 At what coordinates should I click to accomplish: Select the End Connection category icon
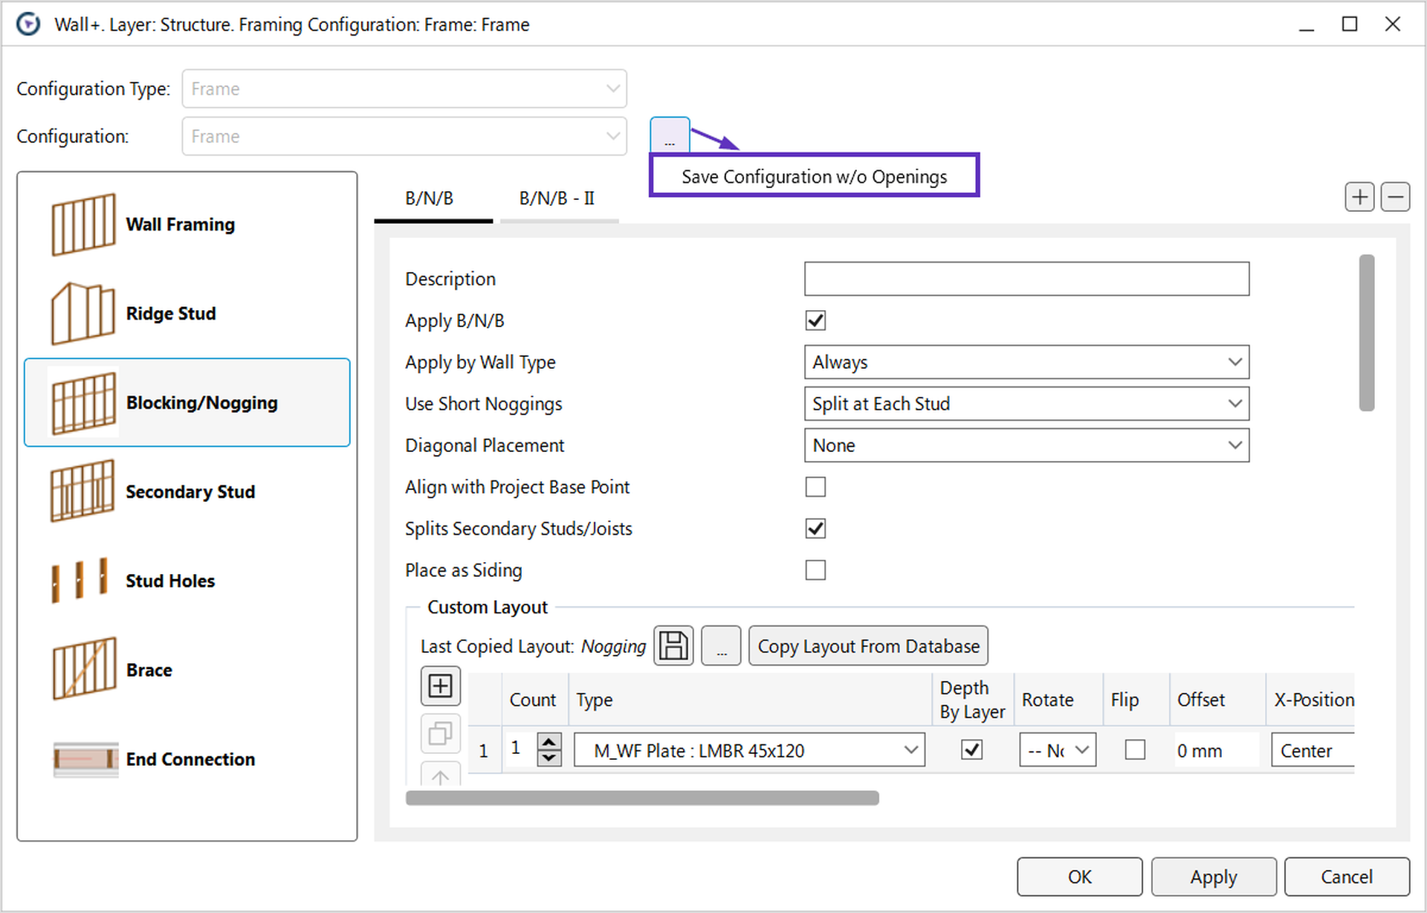pos(85,758)
